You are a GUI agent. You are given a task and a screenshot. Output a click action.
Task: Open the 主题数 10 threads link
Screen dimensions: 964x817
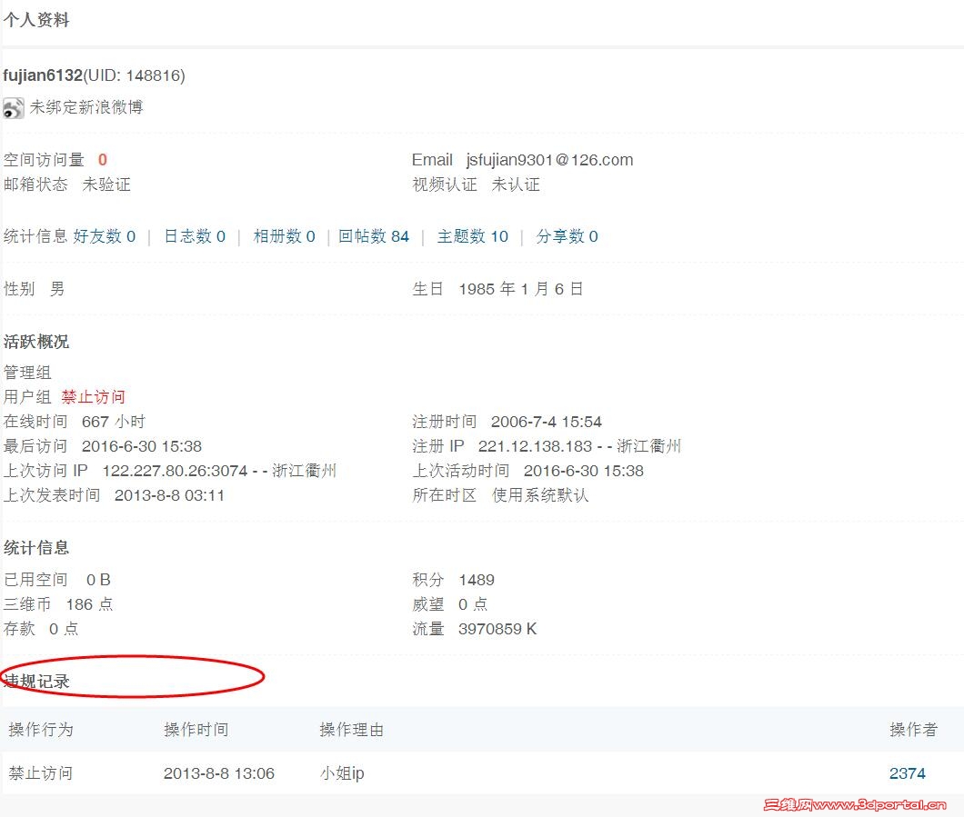point(473,235)
